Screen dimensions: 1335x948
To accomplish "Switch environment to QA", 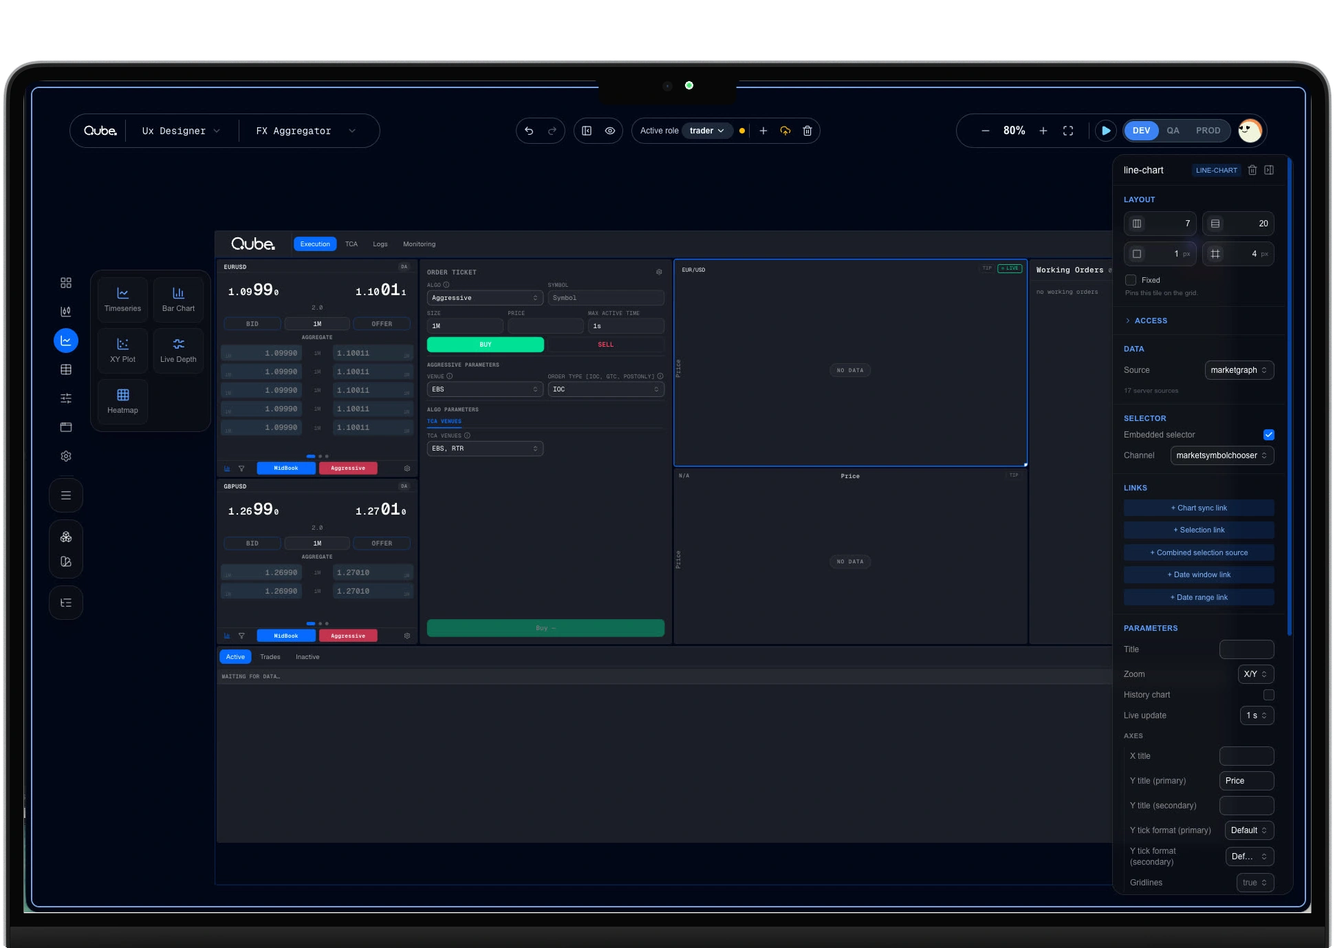I will pyautogui.click(x=1173, y=131).
